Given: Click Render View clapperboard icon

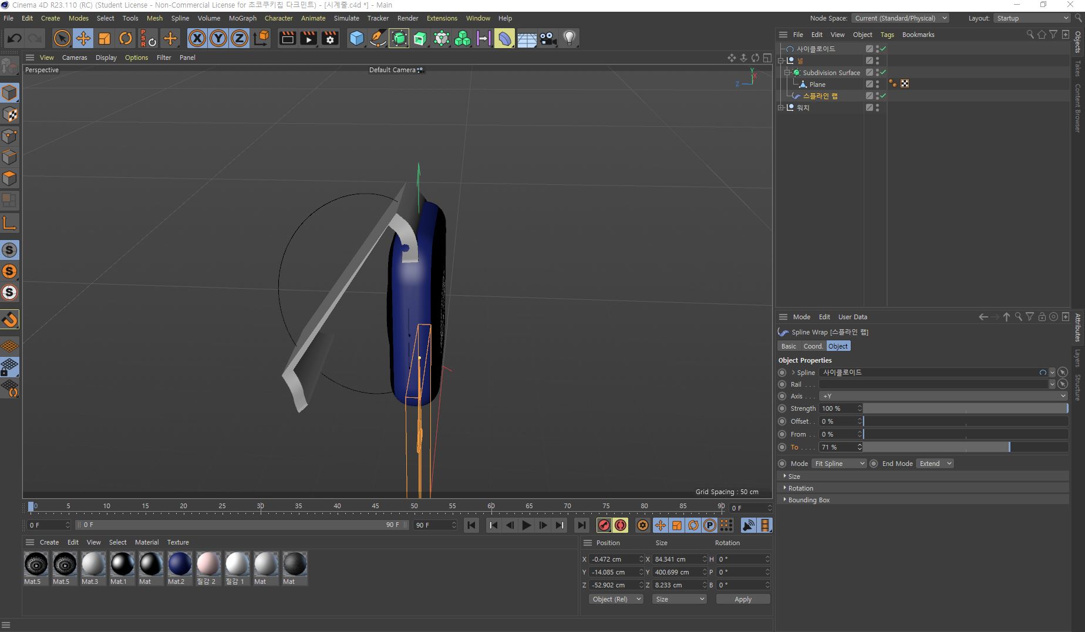Looking at the screenshot, I should [x=288, y=39].
